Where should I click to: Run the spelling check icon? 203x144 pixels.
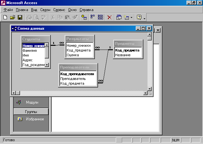tap(44, 17)
